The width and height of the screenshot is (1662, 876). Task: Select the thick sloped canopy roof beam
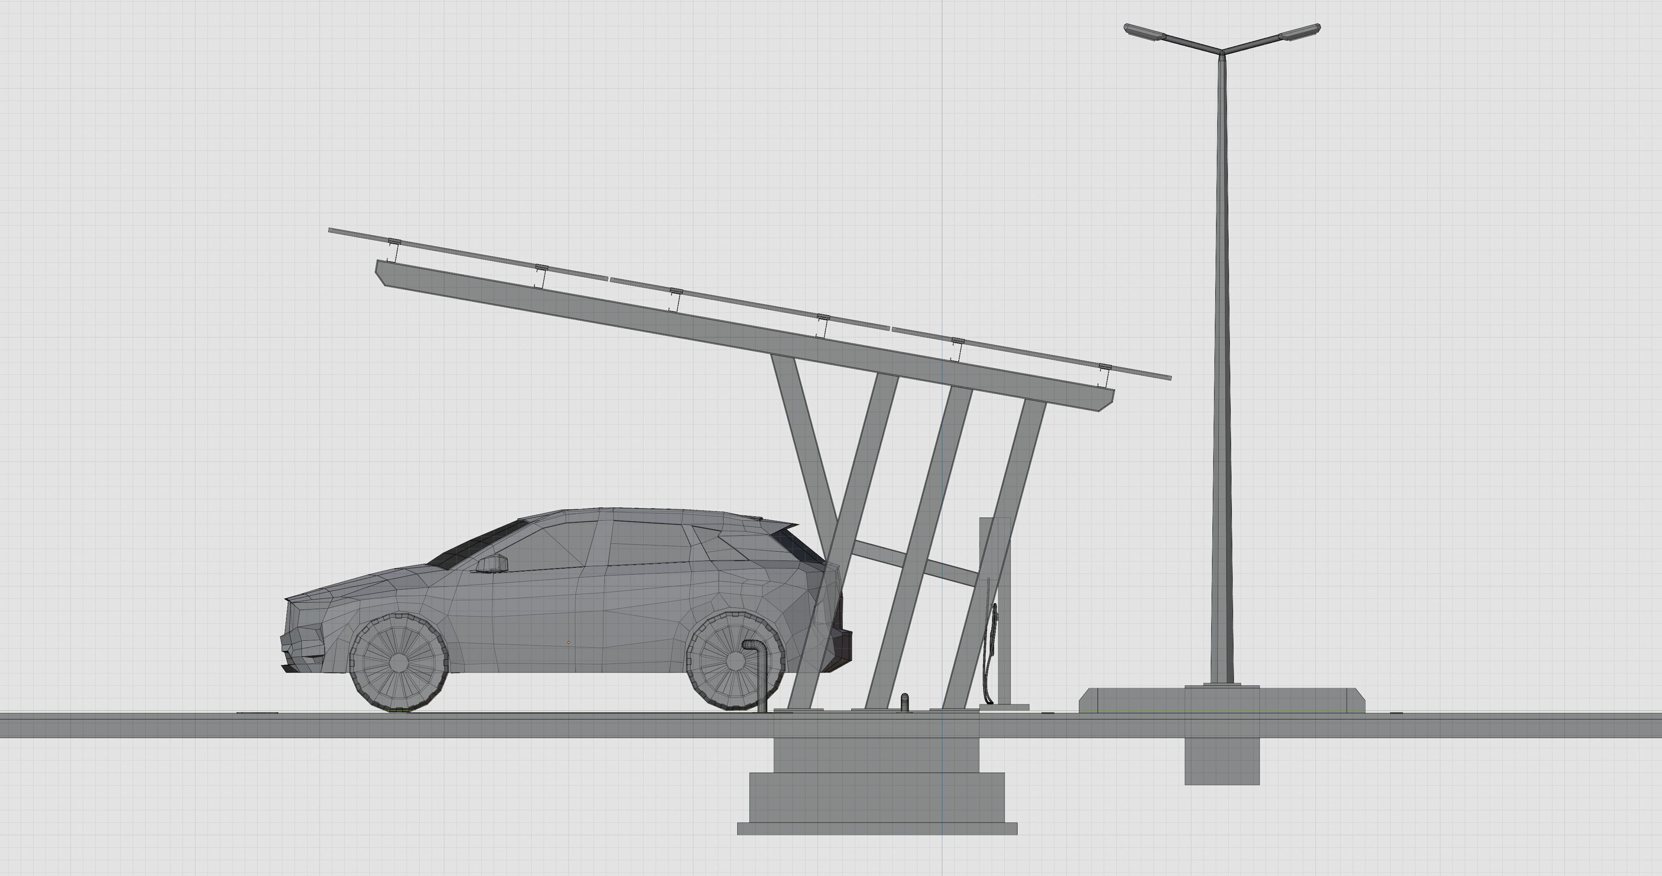(745, 335)
